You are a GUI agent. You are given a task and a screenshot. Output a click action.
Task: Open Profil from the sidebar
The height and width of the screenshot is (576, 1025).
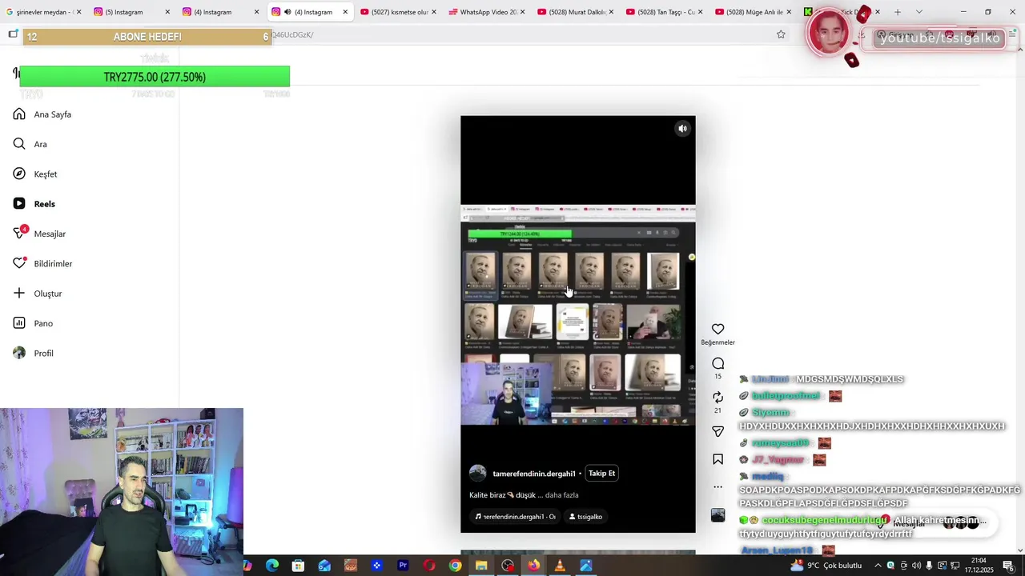33,353
